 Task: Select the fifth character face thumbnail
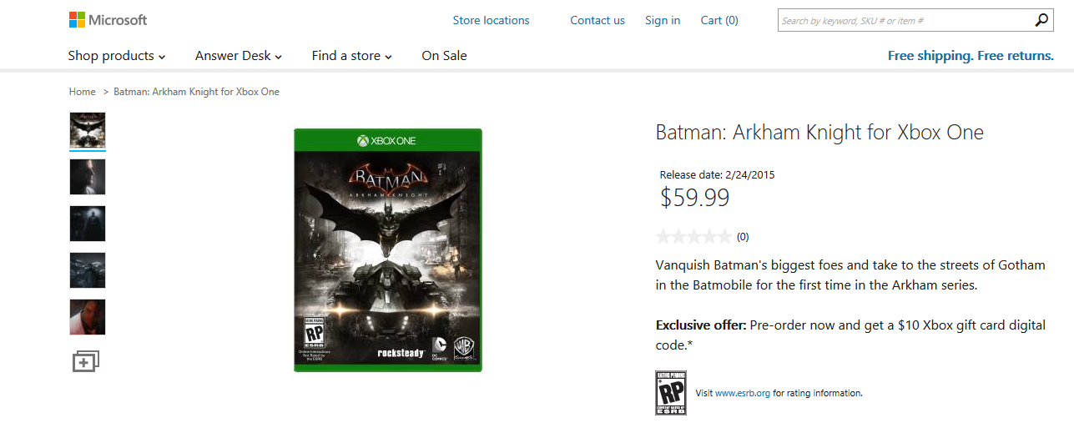pos(88,317)
